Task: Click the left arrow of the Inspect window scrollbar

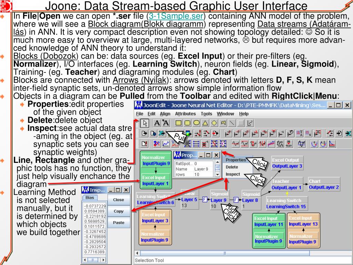Action: [85, 260]
